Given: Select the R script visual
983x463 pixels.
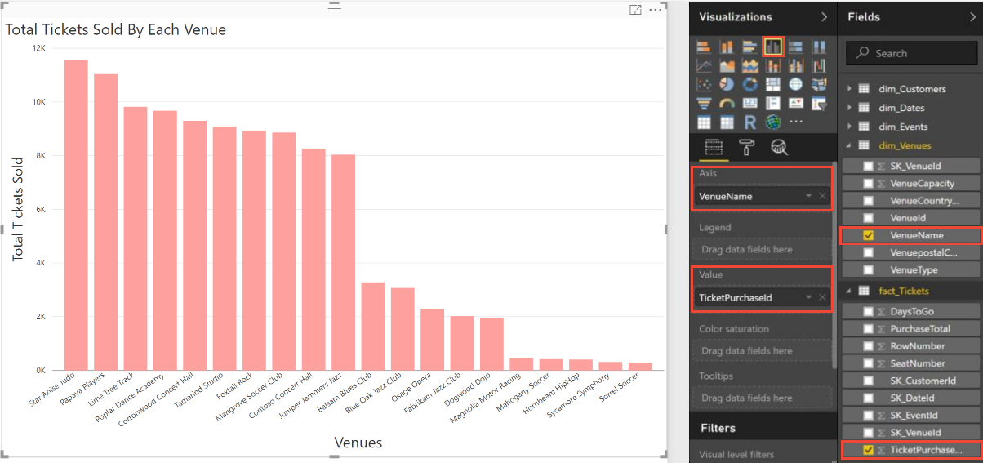Looking at the screenshot, I should coord(749,122).
